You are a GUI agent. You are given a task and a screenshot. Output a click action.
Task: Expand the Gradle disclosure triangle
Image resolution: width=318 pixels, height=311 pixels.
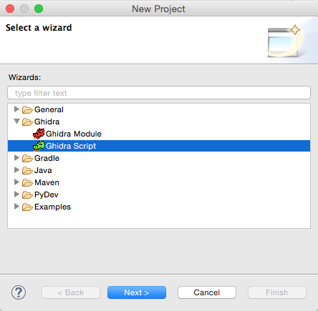click(16, 158)
